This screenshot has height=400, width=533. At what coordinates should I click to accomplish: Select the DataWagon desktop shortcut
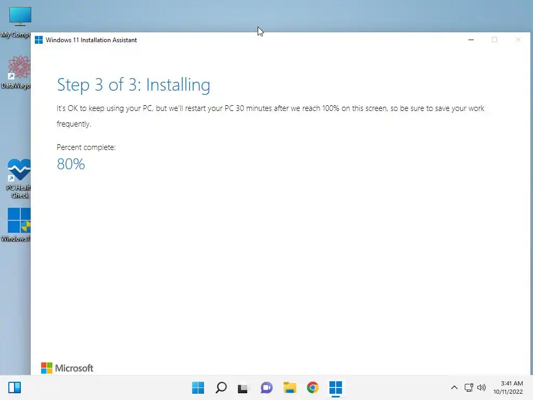point(16,72)
